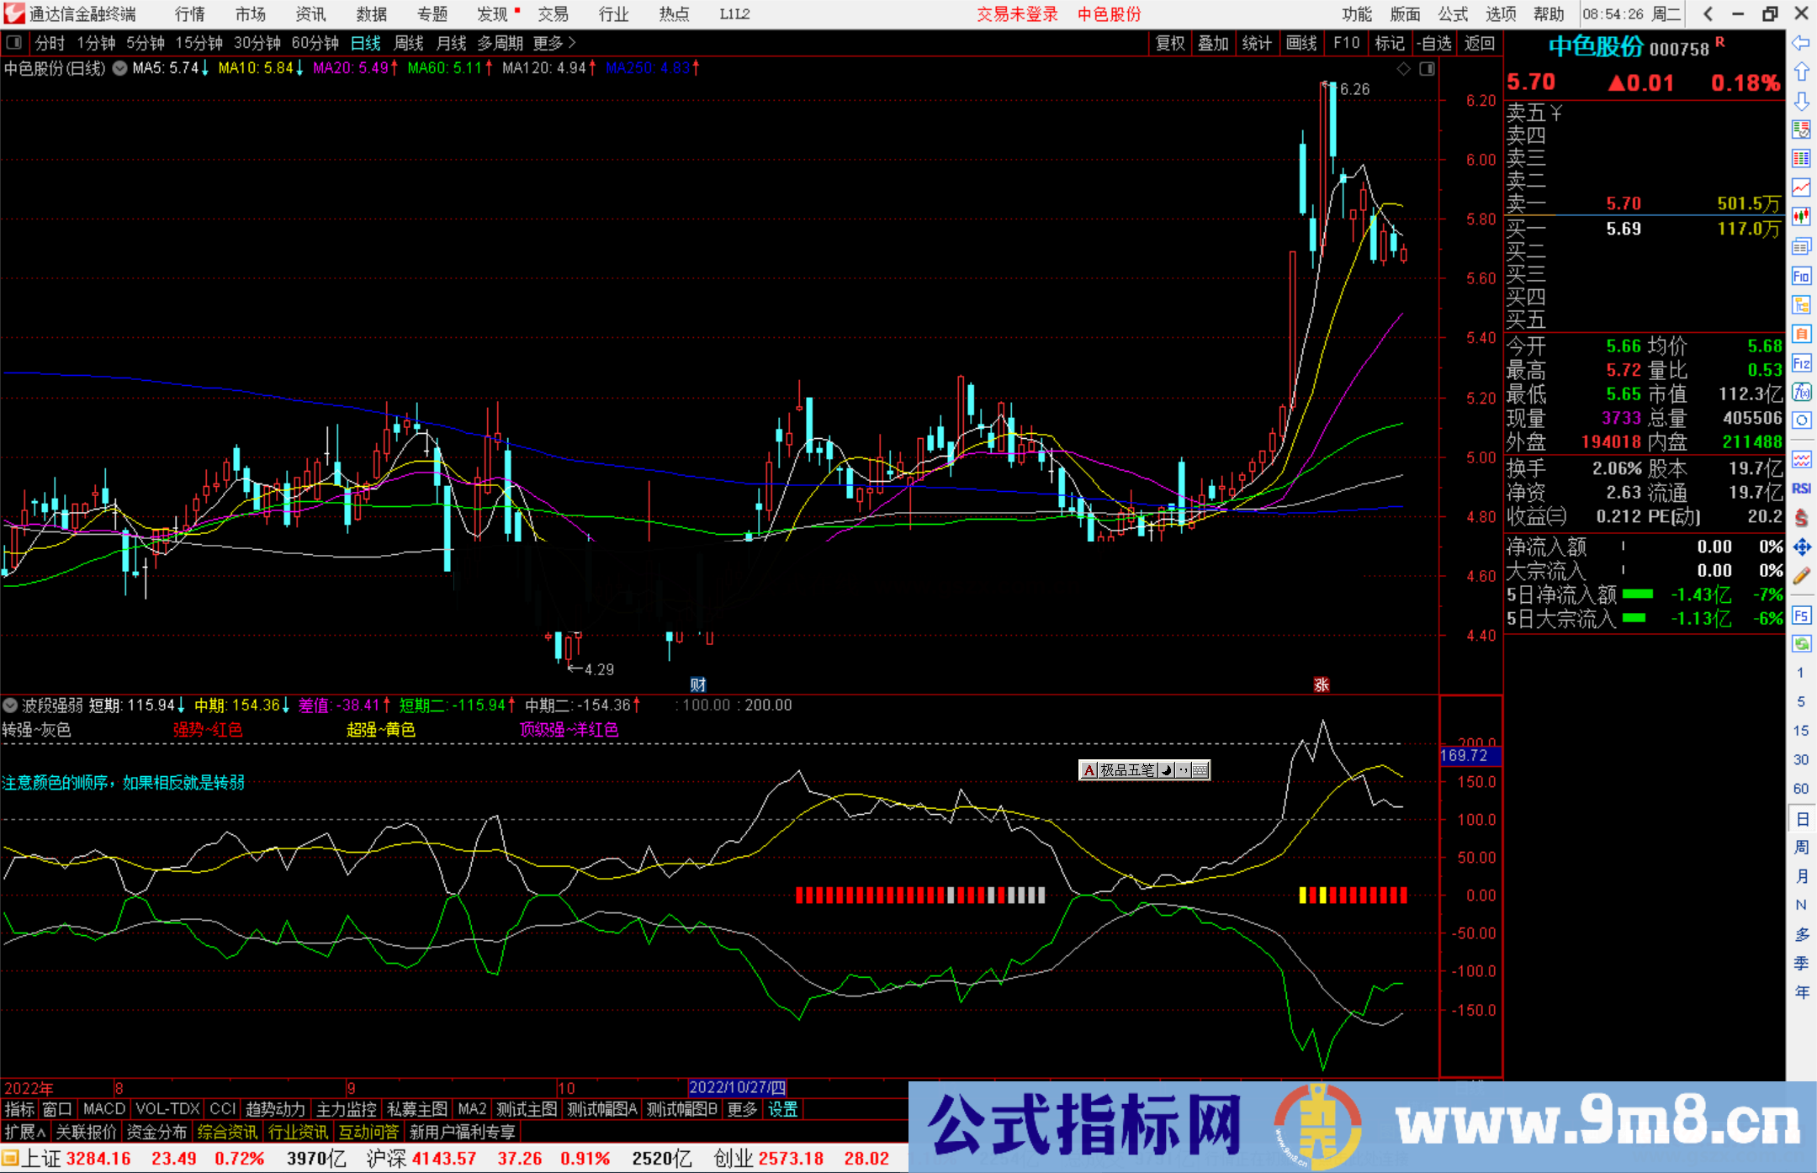1817x1173 pixels.
Task: Click the title bar left chevron navigation icon
Action: [1708, 13]
